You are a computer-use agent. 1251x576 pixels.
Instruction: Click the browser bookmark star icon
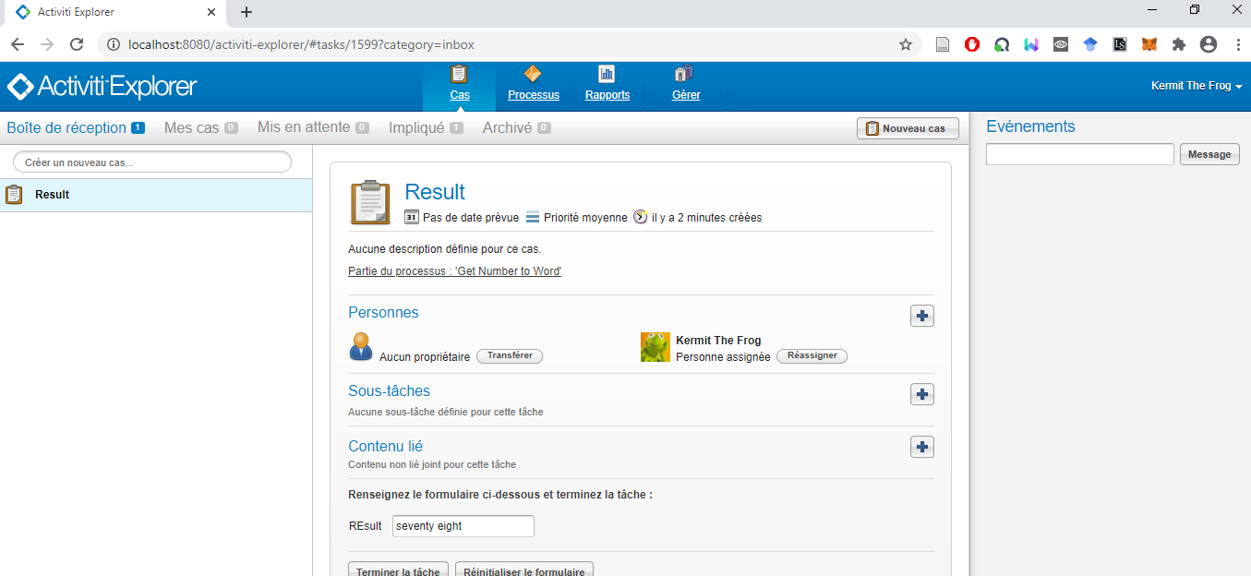pos(905,44)
